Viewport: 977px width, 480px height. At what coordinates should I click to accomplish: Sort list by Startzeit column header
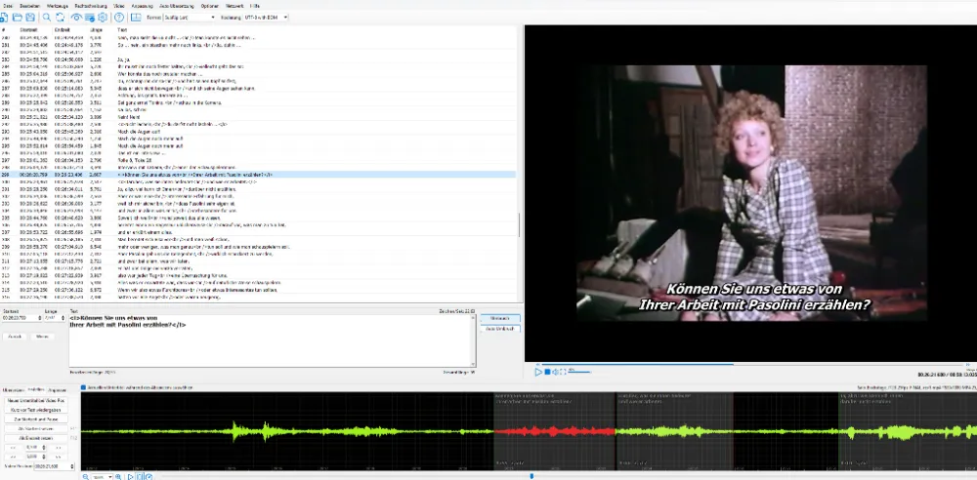pyautogui.click(x=28, y=30)
